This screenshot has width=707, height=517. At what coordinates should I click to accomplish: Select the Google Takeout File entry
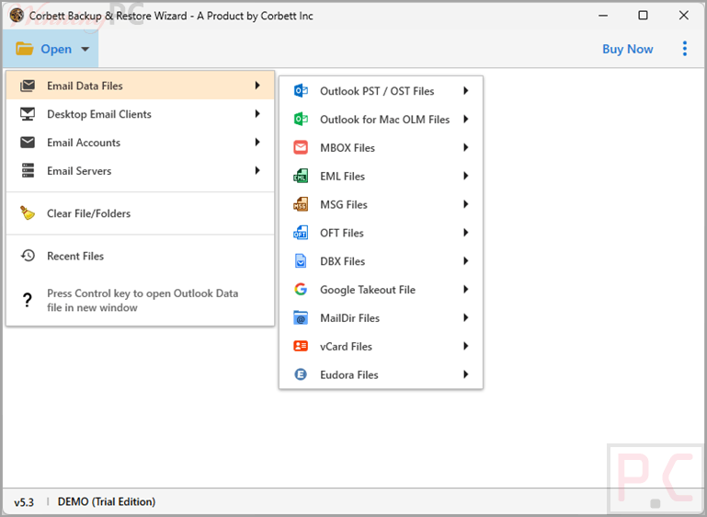(x=381, y=289)
